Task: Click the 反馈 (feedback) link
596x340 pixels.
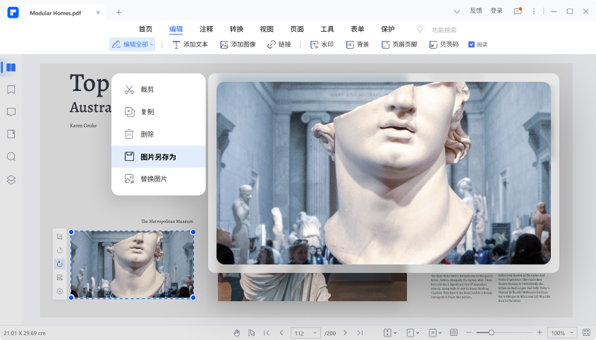Action: (x=476, y=11)
